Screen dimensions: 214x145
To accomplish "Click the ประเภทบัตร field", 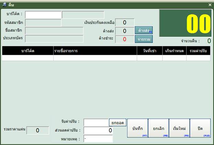I will [x=54, y=38].
